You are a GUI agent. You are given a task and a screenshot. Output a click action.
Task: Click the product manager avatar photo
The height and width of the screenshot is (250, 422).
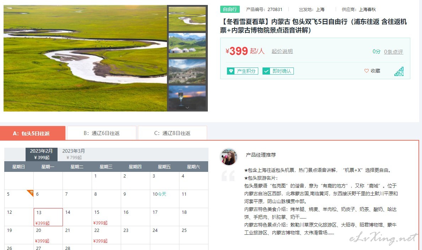[229, 157]
